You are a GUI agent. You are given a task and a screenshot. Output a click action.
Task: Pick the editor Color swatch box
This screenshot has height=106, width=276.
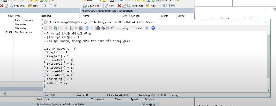click(x=133, y=28)
